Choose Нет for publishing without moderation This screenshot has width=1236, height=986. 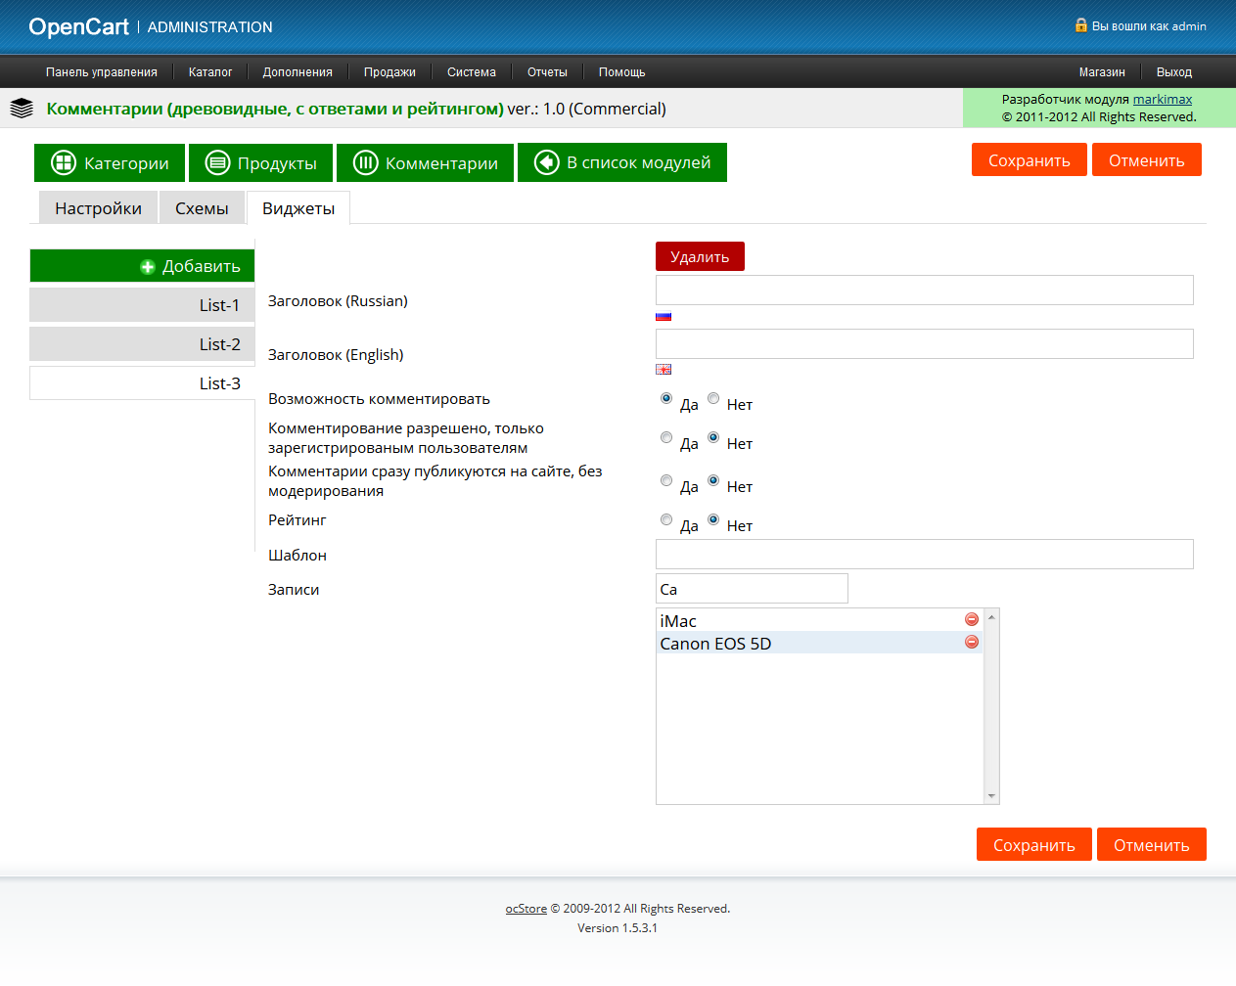713,480
